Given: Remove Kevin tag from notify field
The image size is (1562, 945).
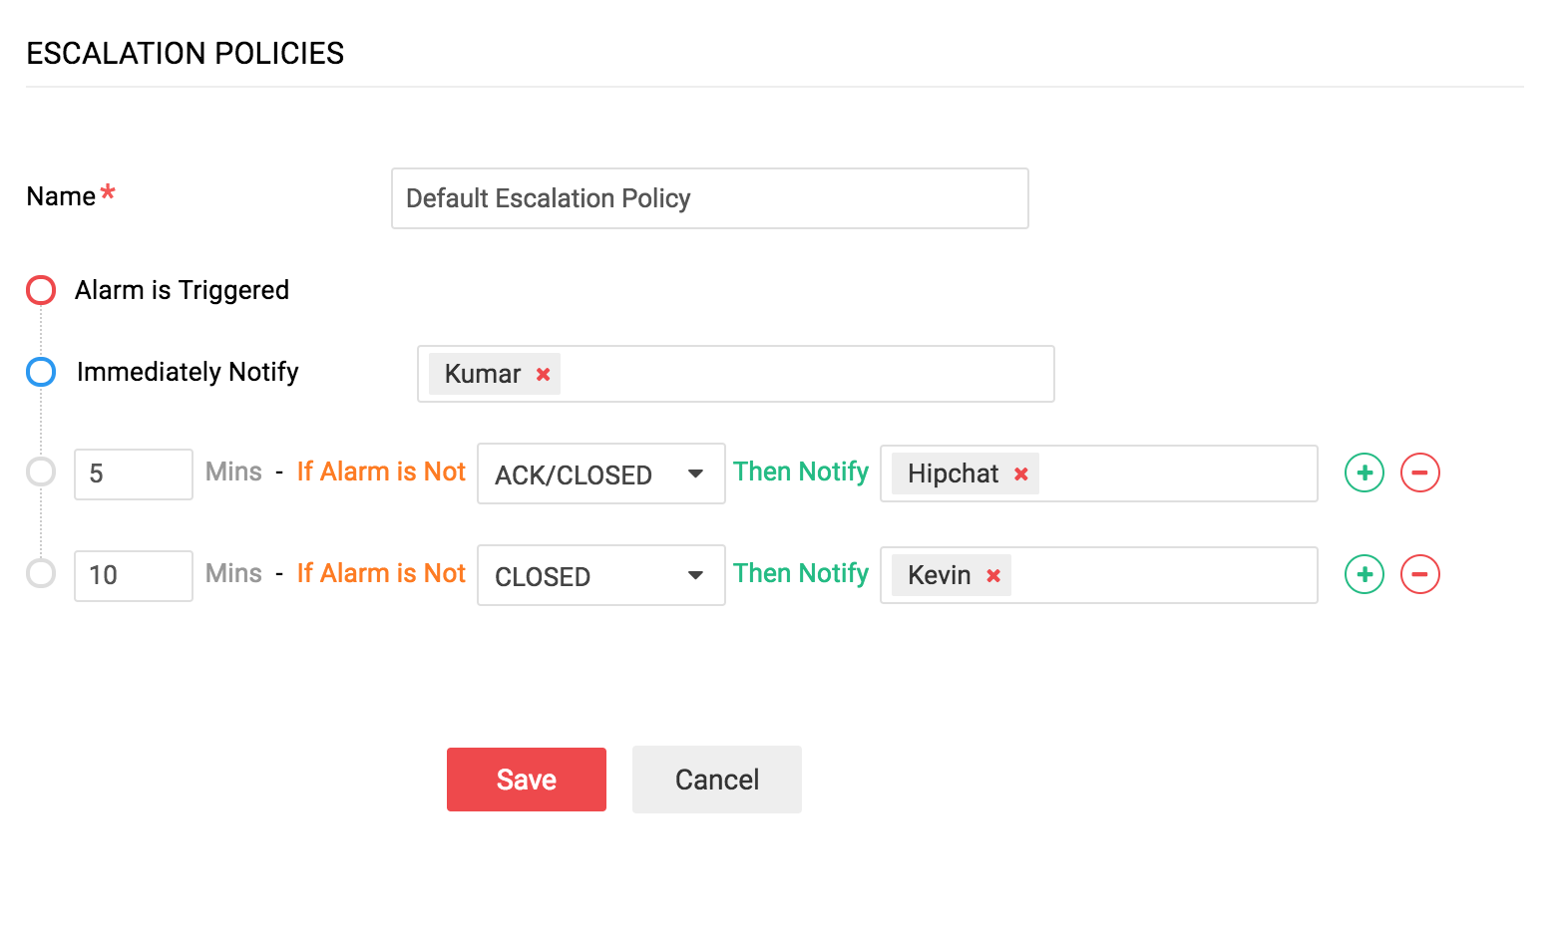Looking at the screenshot, I should tap(992, 576).
